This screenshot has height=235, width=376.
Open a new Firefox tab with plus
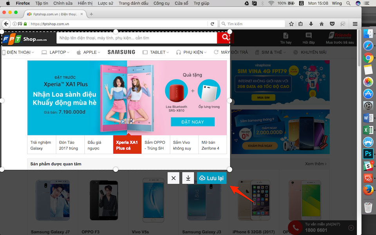(91, 14)
